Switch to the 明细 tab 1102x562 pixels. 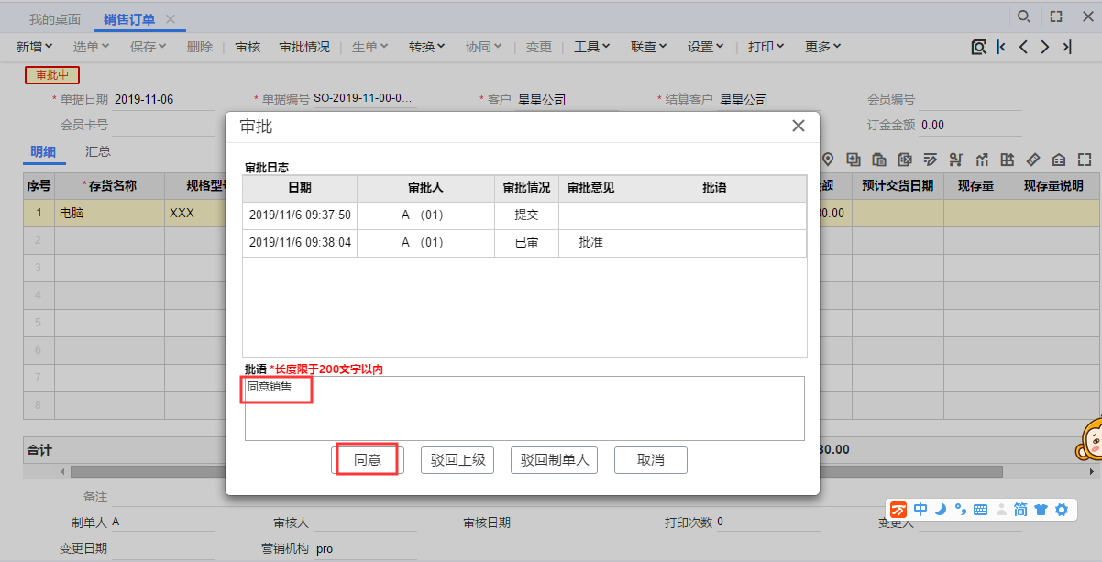click(x=43, y=152)
